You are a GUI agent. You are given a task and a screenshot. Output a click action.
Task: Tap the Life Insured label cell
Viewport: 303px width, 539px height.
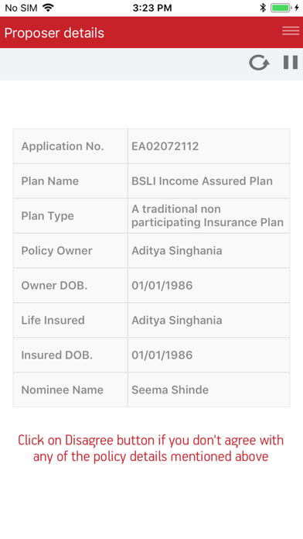tap(70, 320)
